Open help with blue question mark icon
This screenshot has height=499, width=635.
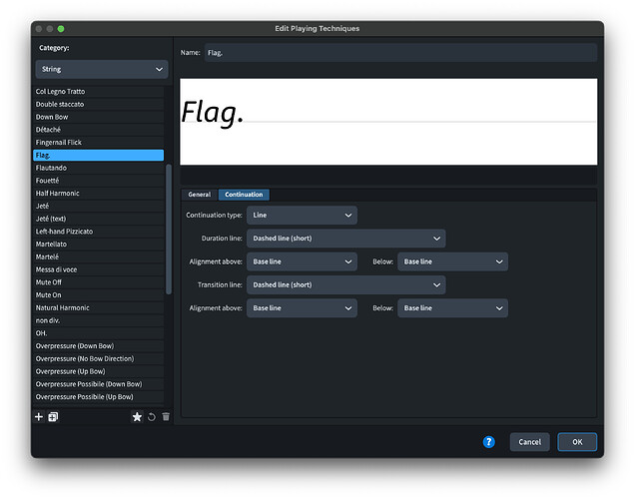489,442
